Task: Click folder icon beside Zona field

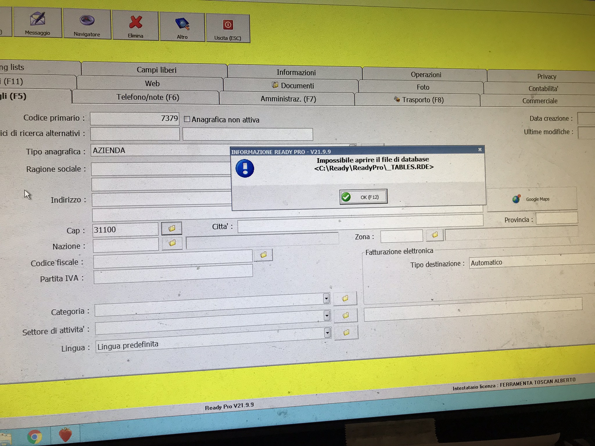Action: (x=435, y=235)
